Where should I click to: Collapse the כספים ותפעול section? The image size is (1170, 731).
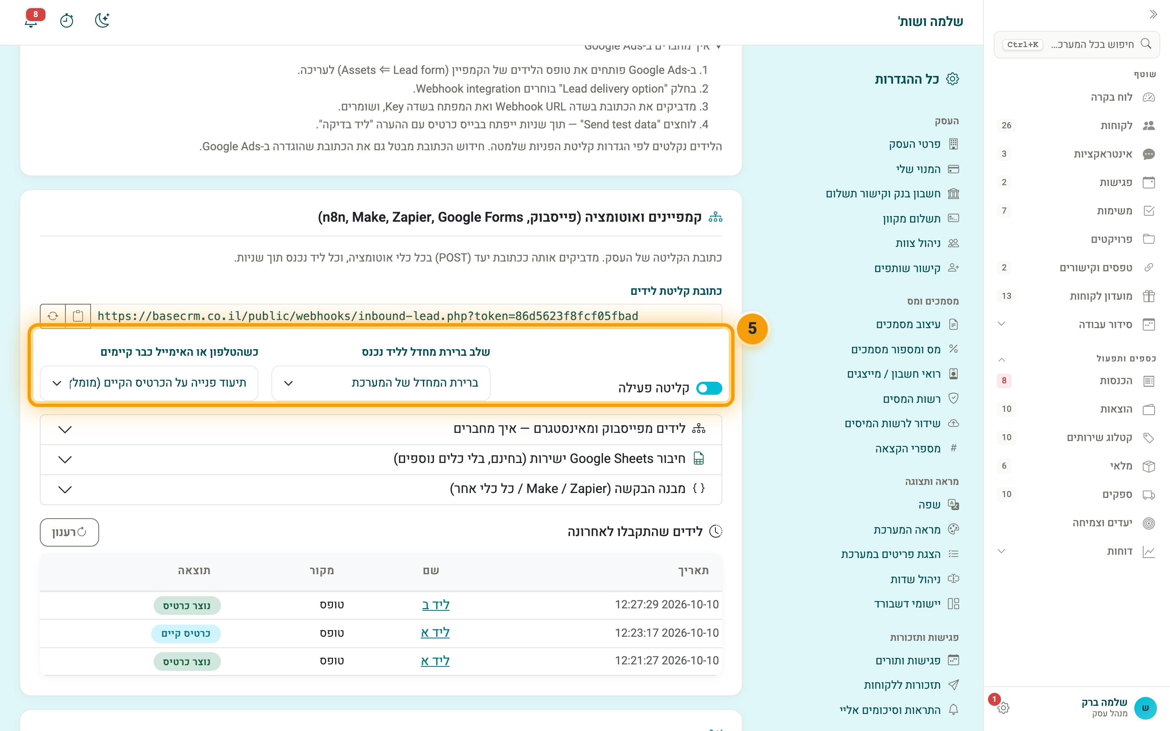click(x=1002, y=359)
